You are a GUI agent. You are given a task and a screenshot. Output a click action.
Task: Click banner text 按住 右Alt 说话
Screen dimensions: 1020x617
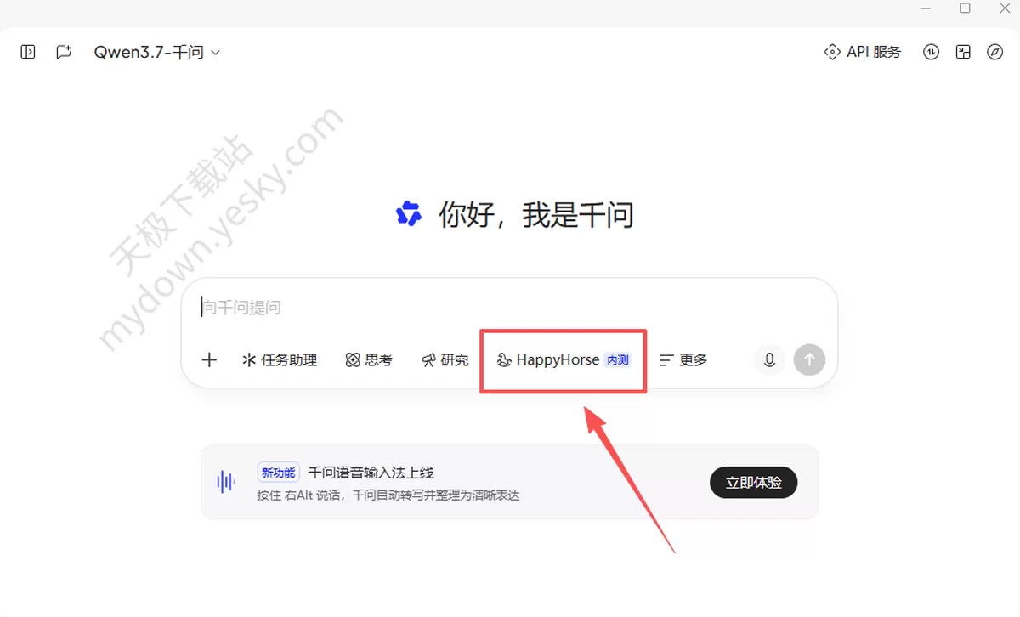click(x=300, y=495)
